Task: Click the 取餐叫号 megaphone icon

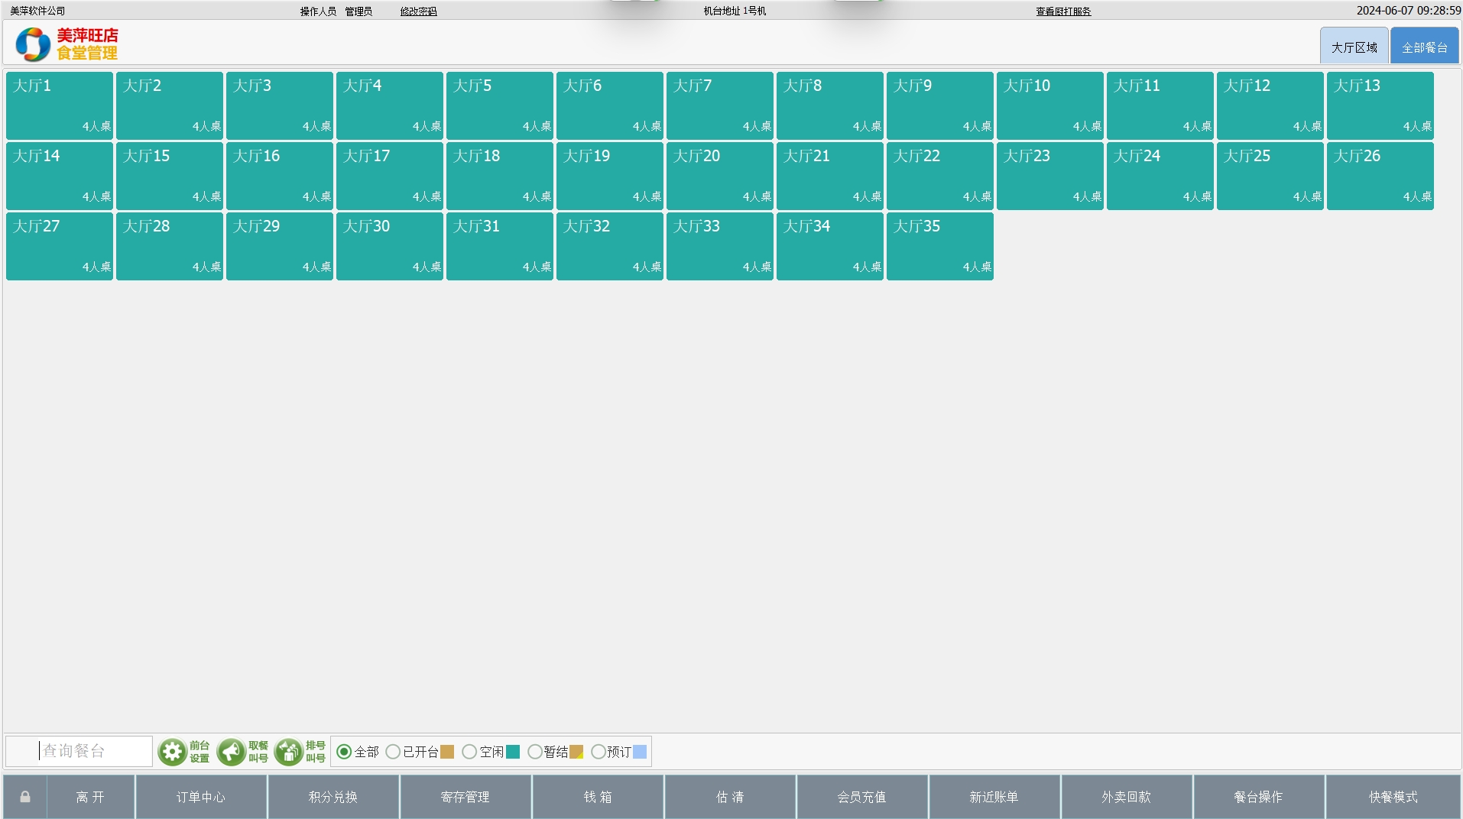Action: (x=231, y=752)
